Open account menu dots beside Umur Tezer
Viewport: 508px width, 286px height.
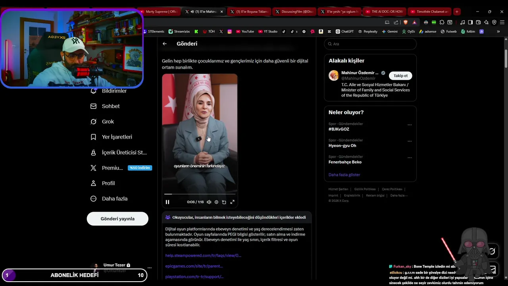[149, 268]
